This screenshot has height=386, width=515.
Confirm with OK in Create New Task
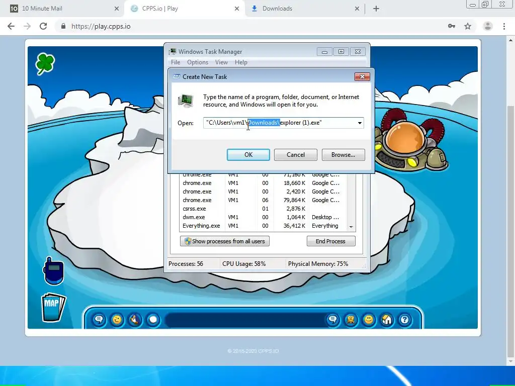(248, 155)
